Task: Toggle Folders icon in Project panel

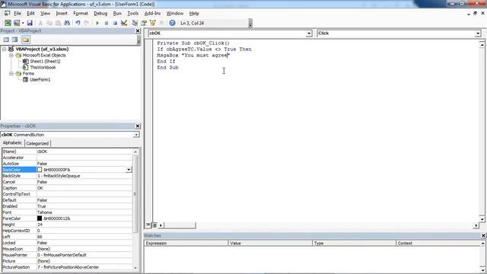Action: pyautogui.click(x=26, y=40)
